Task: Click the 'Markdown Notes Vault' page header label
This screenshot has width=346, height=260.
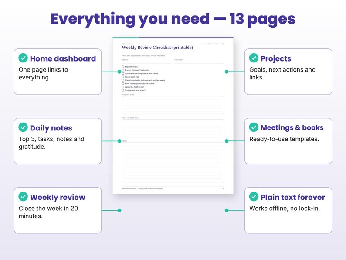Action: (213, 44)
